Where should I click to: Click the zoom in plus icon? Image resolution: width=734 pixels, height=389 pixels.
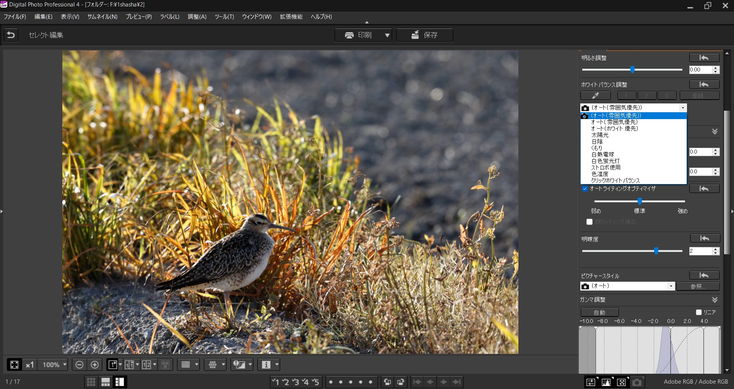pos(95,365)
